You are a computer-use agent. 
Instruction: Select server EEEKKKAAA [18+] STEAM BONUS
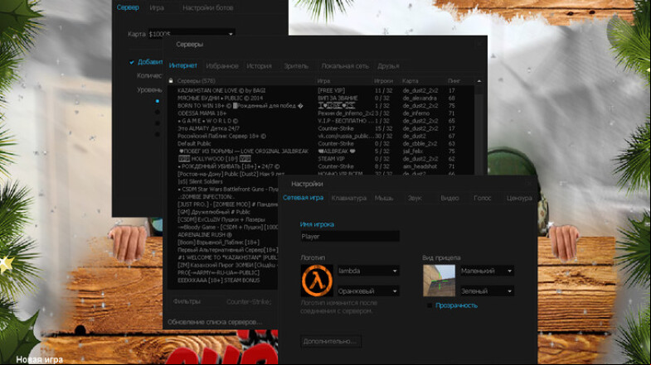[x=219, y=281]
